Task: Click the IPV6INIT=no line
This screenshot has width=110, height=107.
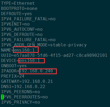Action: coord(15,24)
